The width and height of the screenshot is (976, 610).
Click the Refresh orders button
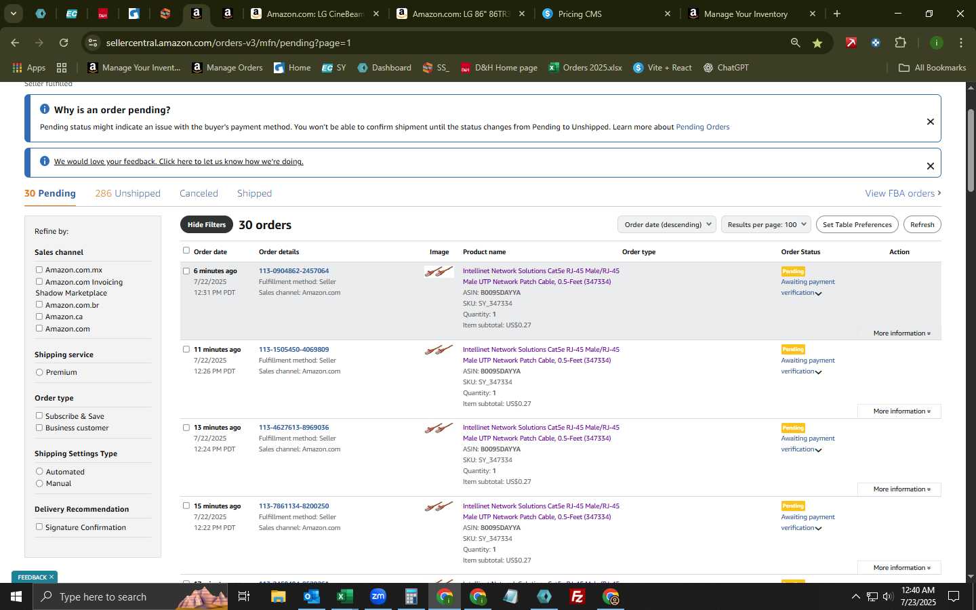[x=922, y=224]
